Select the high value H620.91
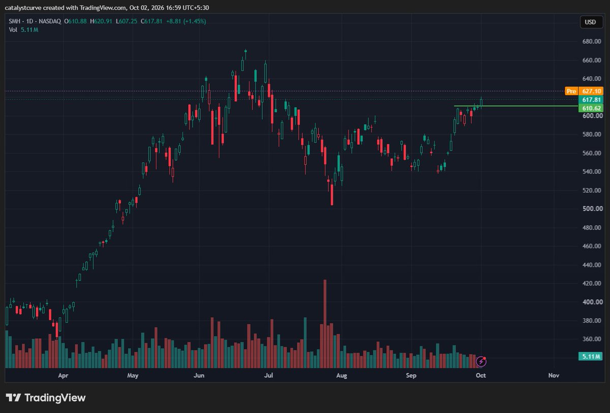610x413 pixels. (100, 21)
